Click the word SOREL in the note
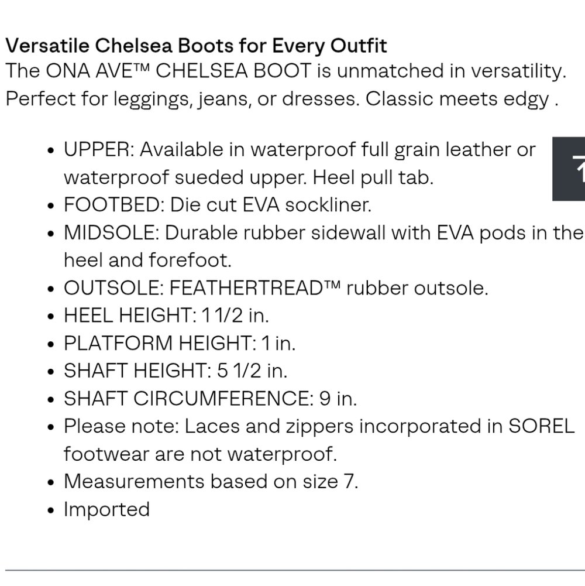This screenshot has width=585, height=586. coord(541,426)
